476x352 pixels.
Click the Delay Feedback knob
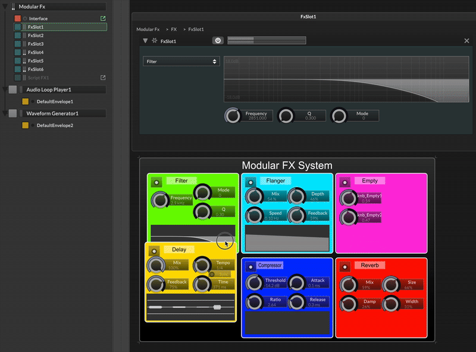tap(156, 284)
